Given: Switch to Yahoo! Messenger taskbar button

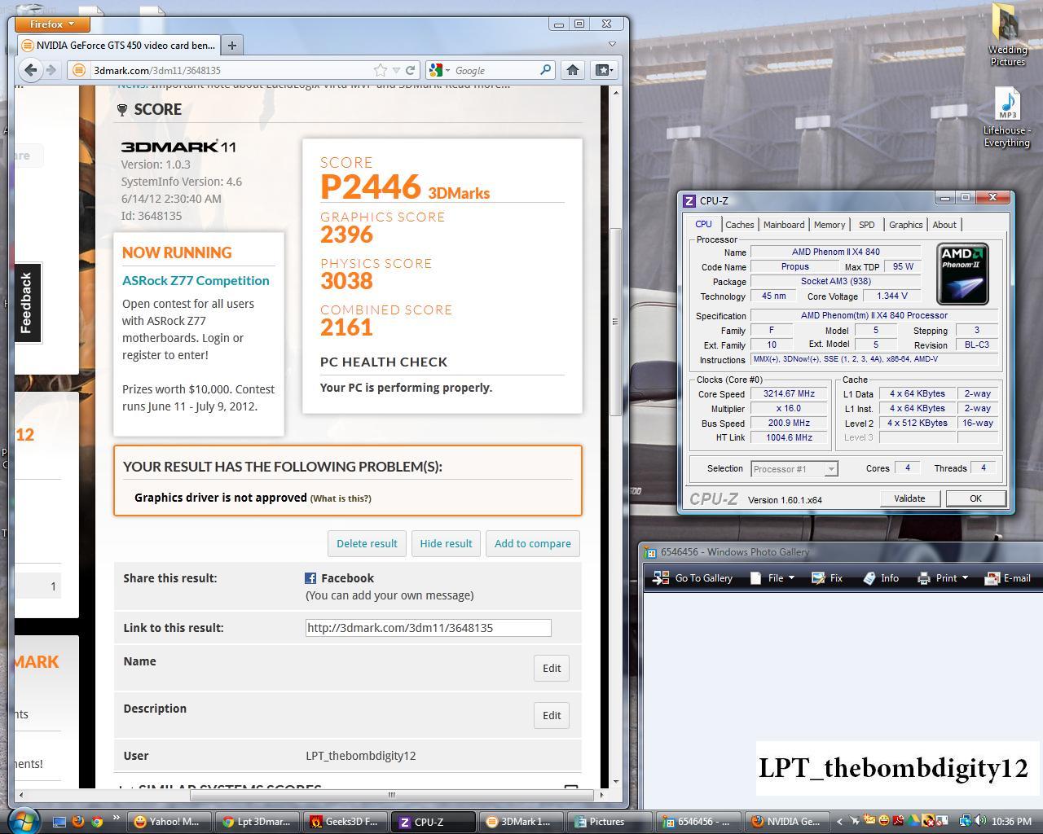Looking at the screenshot, I should point(169,822).
